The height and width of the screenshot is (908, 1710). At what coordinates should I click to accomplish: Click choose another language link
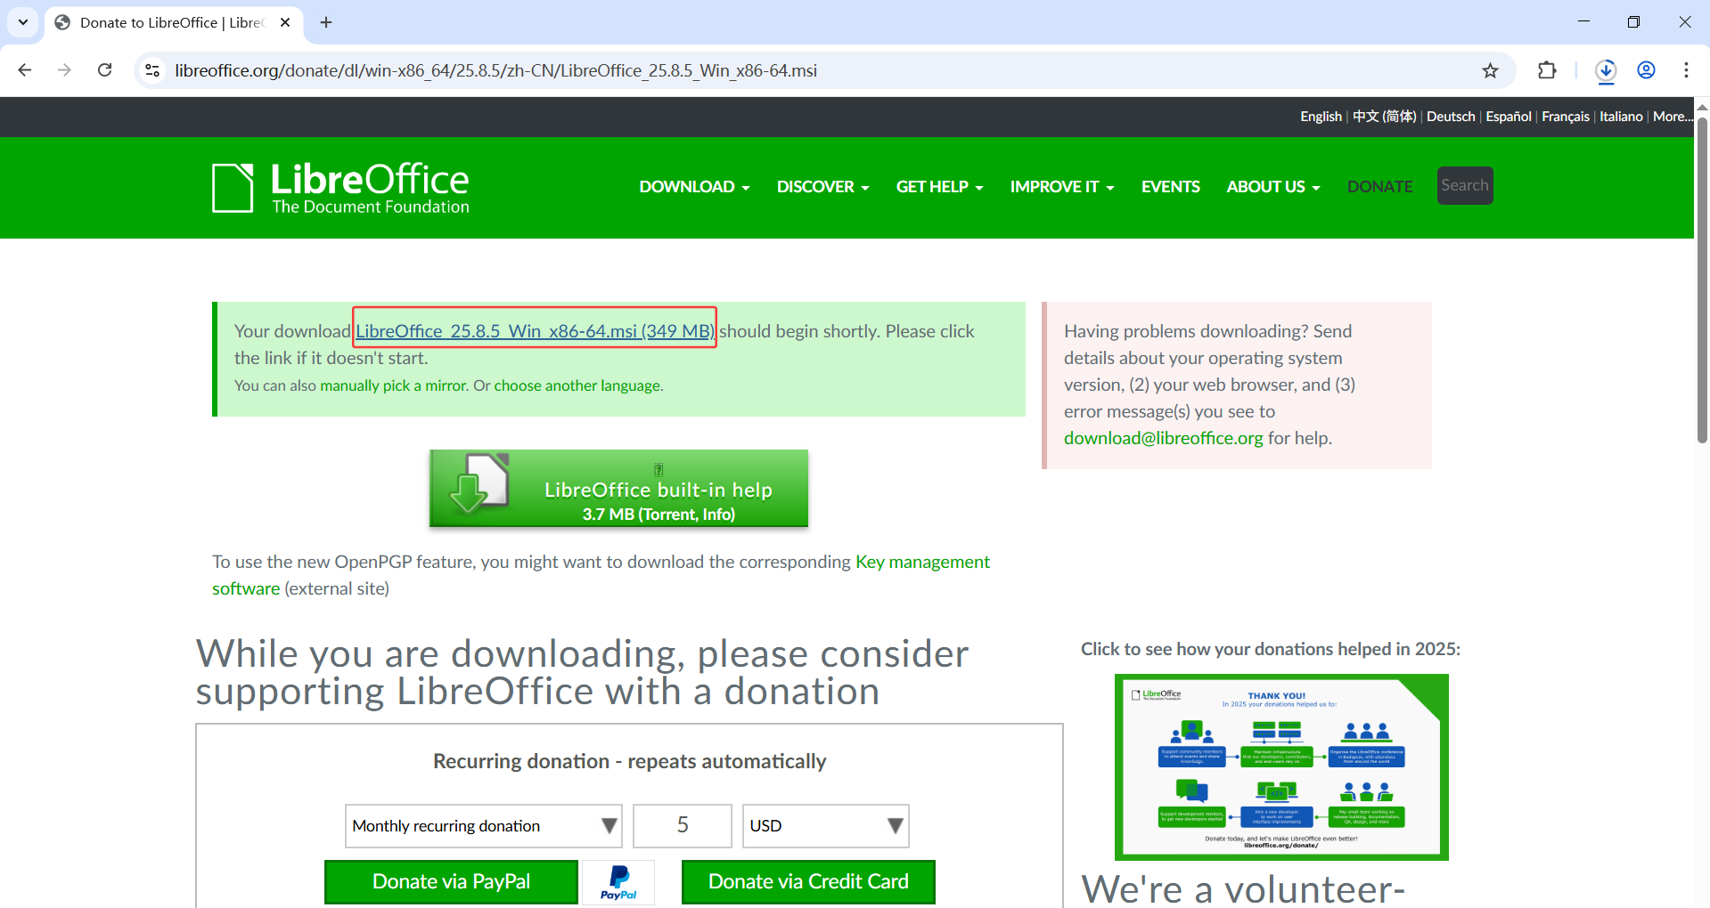[x=578, y=385]
